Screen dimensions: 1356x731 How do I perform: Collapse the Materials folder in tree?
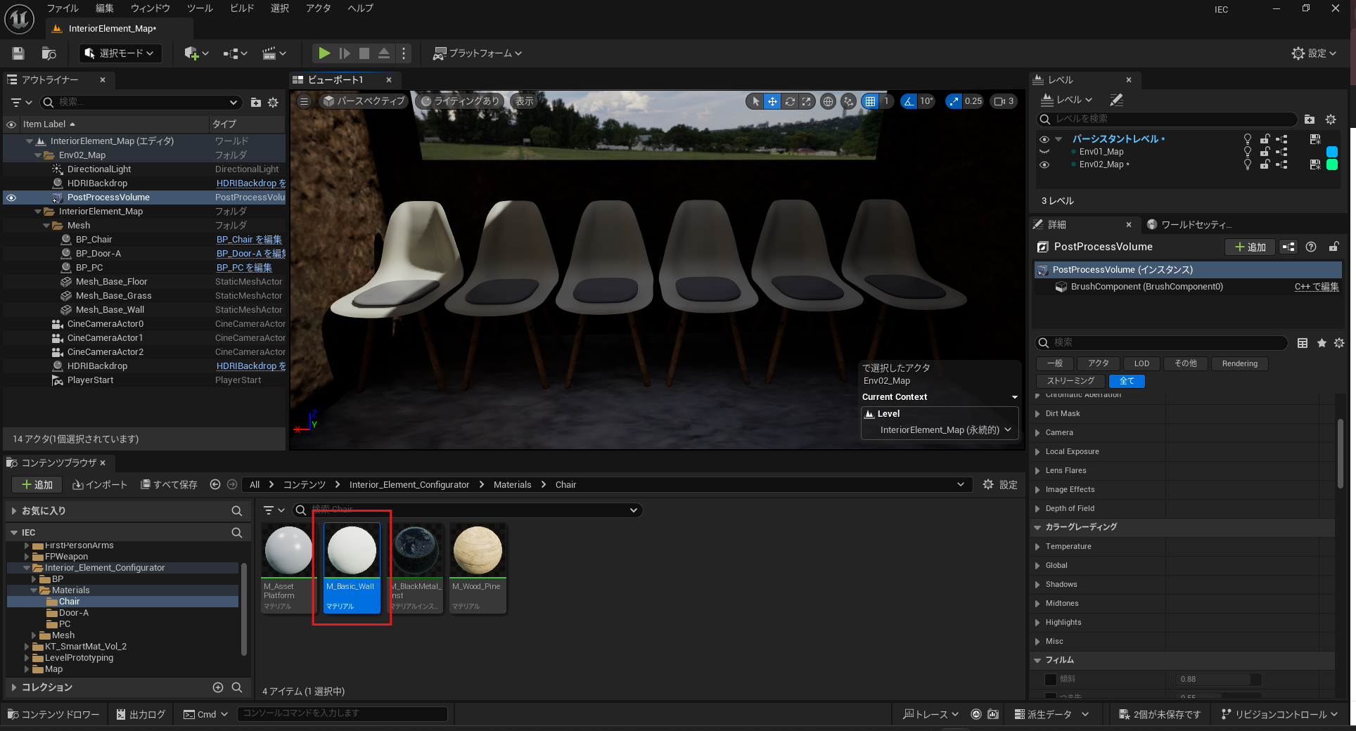(34, 590)
